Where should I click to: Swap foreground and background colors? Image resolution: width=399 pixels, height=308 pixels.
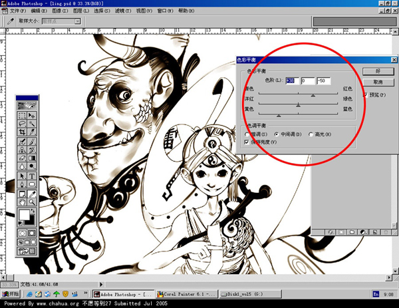pos(33,210)
